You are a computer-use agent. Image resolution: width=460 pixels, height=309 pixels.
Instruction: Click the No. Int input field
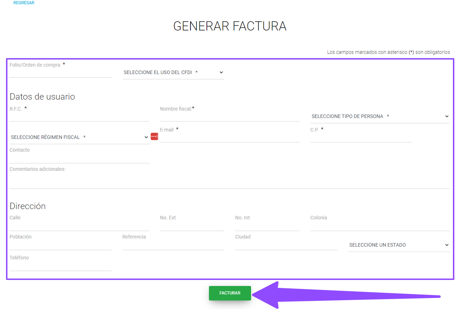(x=267, y=226)
